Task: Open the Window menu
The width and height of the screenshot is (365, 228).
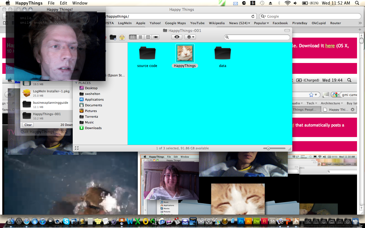Action: point(80,3)
